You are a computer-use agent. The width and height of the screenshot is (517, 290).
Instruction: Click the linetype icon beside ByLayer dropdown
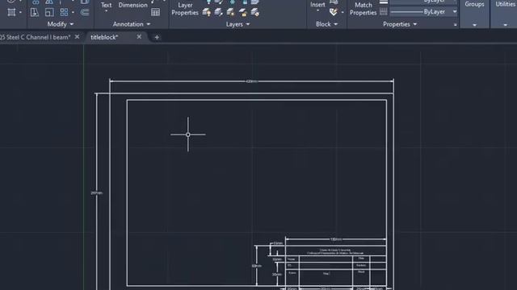[x=384, y=12]
